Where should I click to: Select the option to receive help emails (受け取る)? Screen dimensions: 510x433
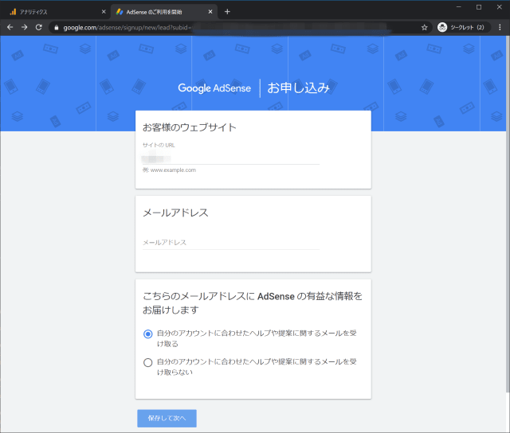148,334
